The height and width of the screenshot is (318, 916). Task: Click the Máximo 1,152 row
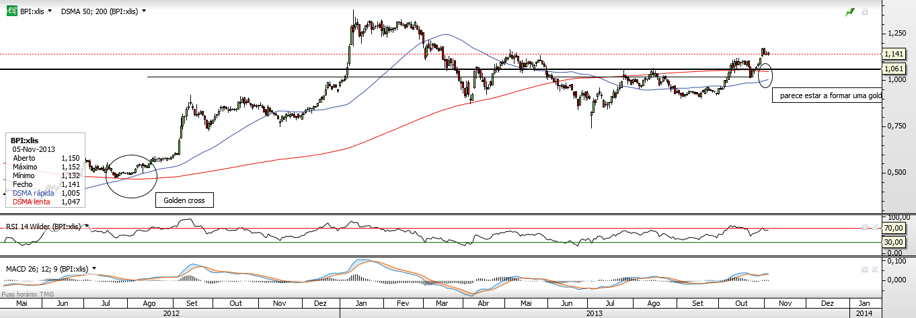46,167
